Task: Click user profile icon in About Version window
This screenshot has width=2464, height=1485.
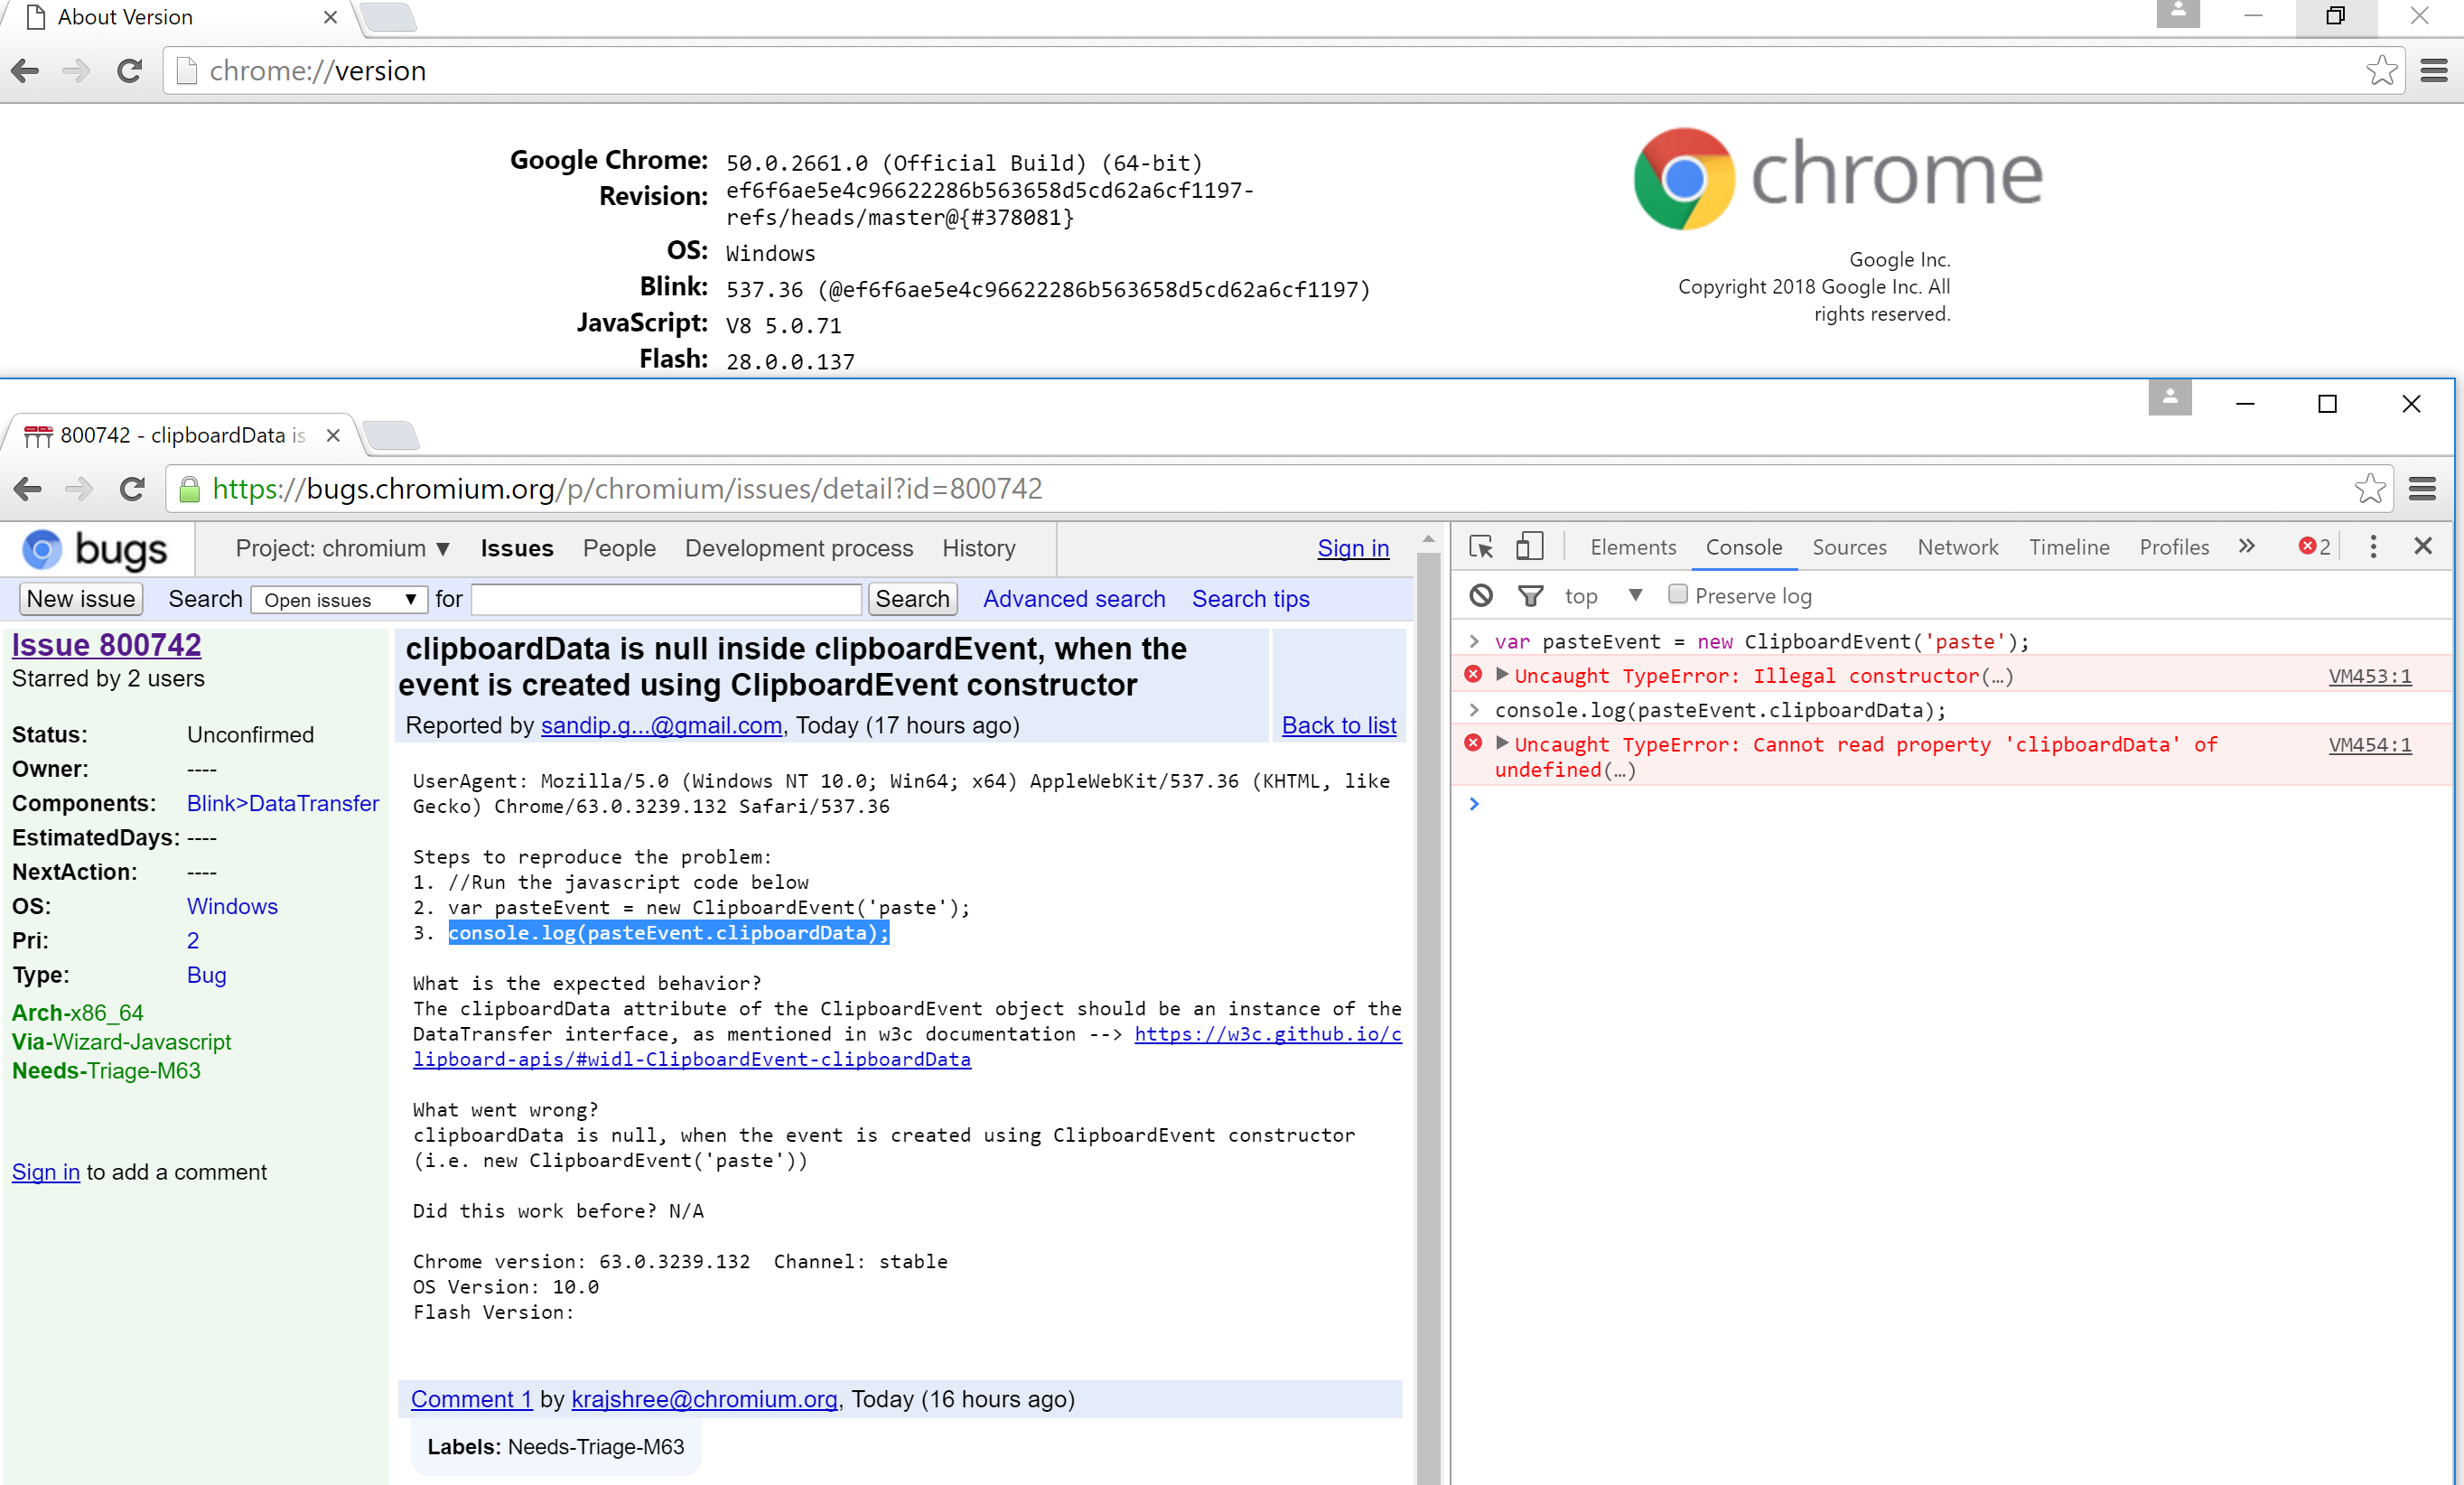Action: (x=2178, y=14)
